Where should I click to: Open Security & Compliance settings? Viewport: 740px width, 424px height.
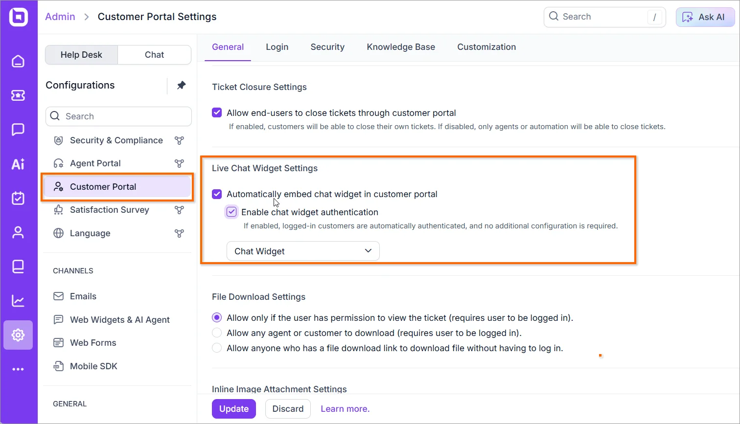tap(117, 140)
